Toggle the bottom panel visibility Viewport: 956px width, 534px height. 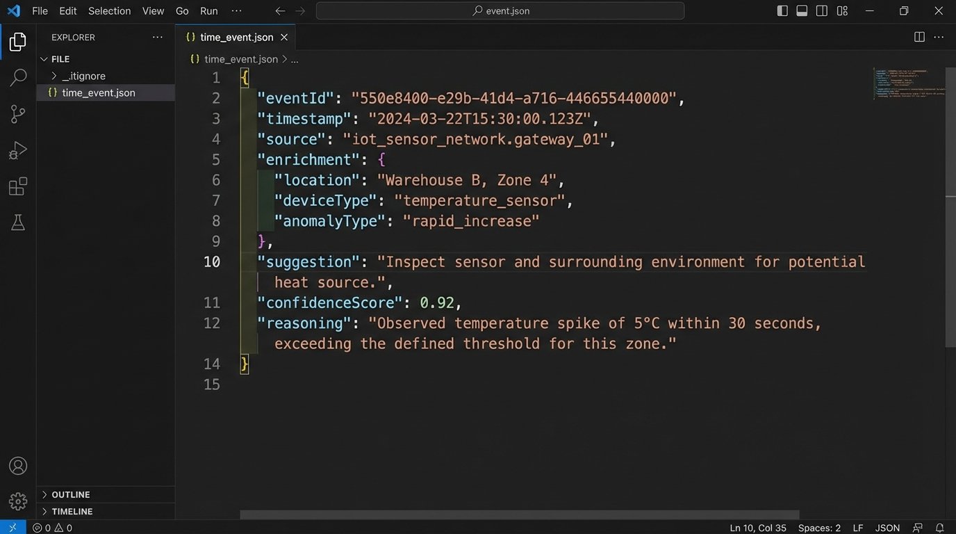(801, 10)
